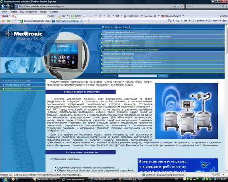Expand the Пробки dropdown arrow
The height and width of the screenshot is (182, 228).
pos(183,16)
